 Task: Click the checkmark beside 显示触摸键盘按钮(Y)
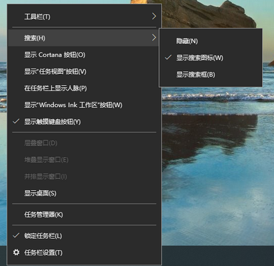pyautogui.click(x=16, y=121)
